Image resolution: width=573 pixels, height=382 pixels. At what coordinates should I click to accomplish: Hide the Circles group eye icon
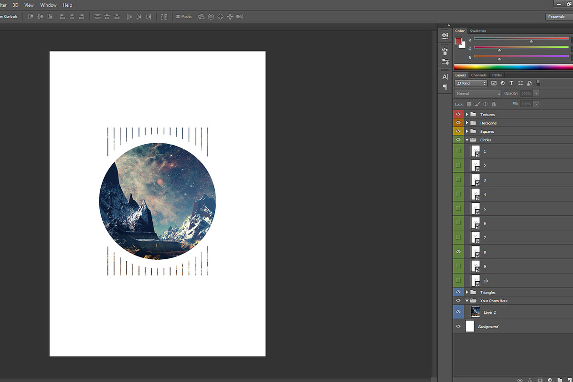(458, 140)
